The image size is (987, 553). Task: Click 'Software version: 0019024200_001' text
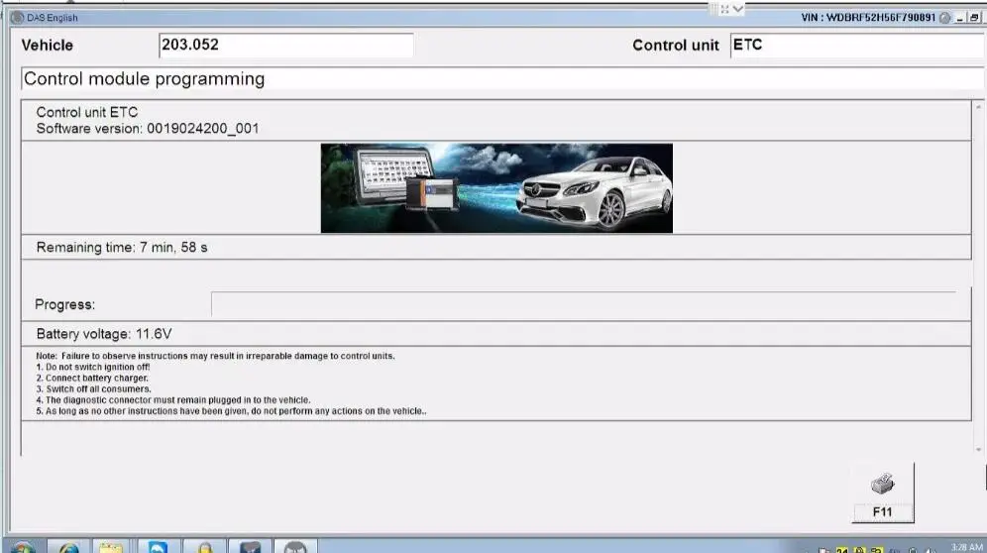tap(148, 129)
